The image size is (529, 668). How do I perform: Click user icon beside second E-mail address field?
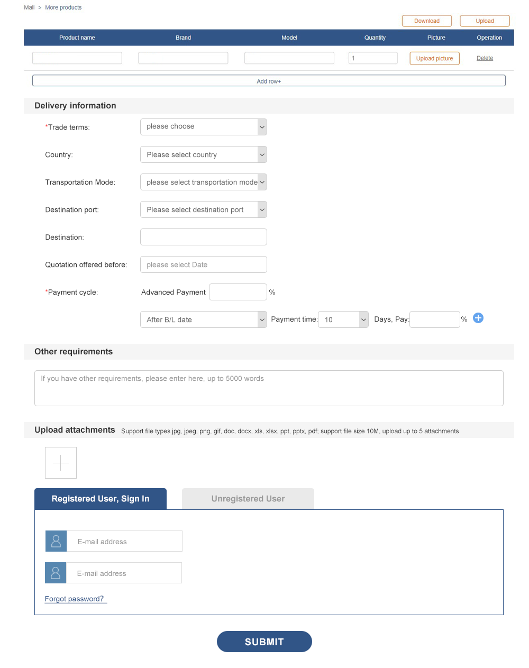click(56, 573)
